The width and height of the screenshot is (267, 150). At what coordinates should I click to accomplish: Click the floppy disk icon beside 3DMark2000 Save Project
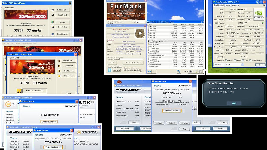53,15
